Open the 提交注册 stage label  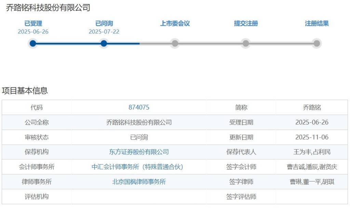[246, 24]
